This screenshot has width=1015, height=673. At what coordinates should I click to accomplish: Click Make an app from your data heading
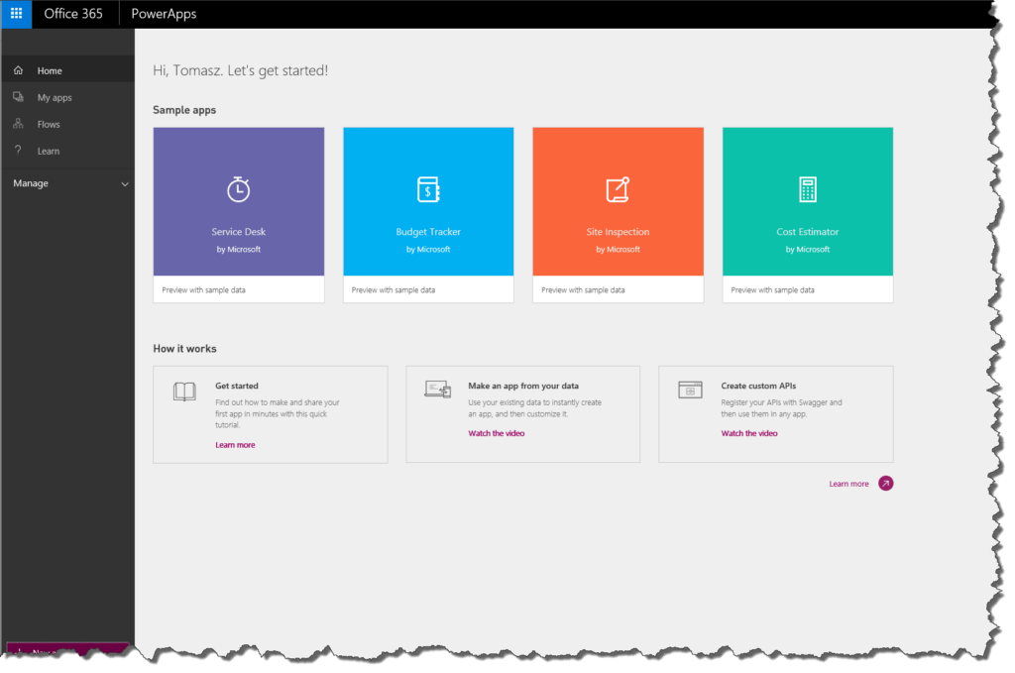point(523,386)
